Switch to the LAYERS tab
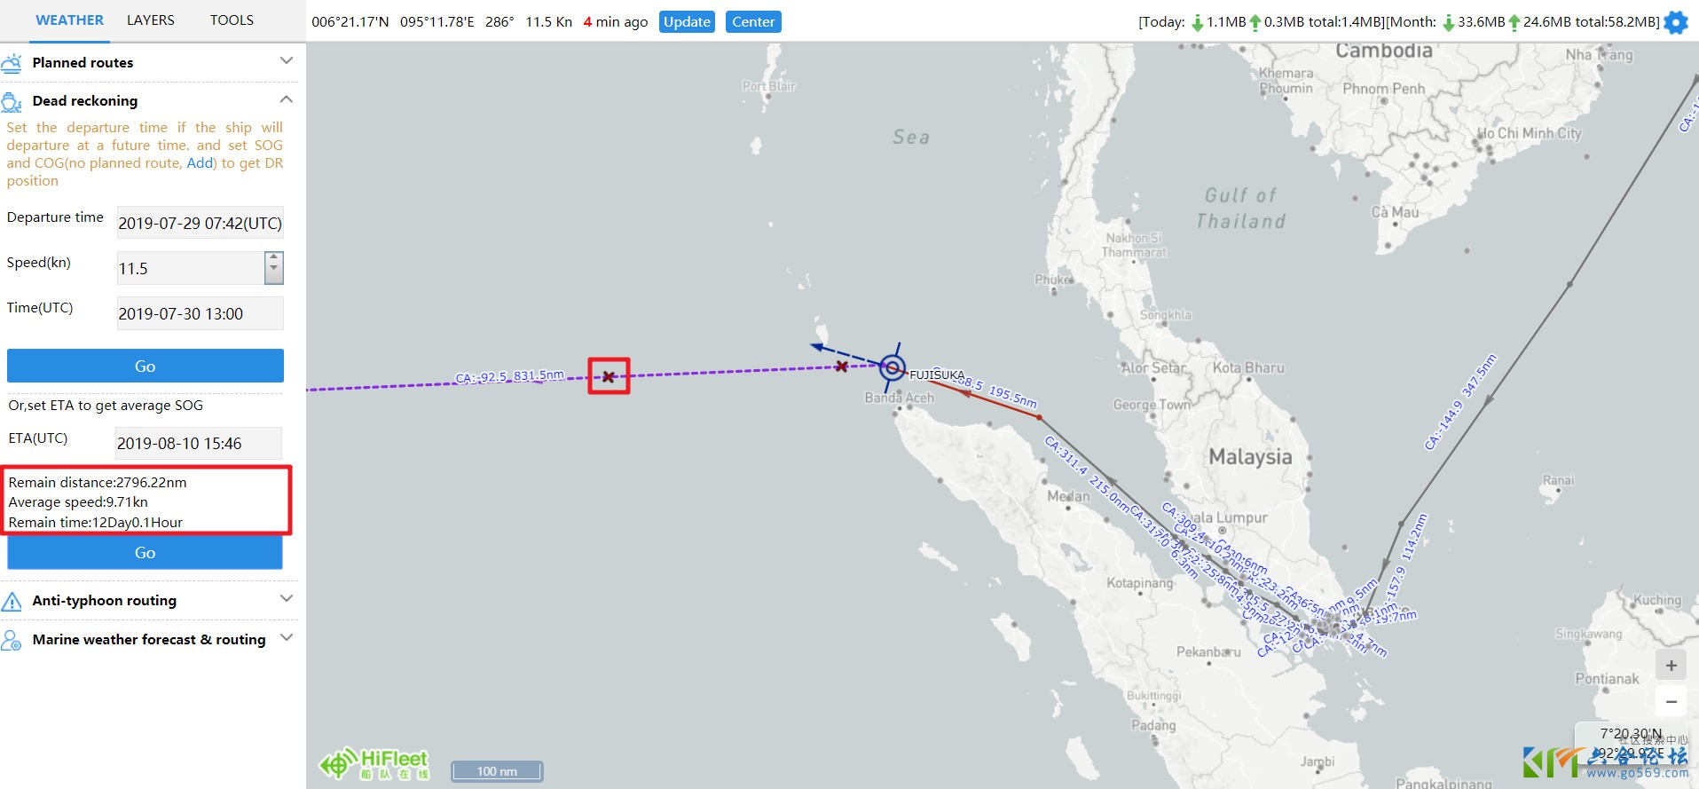Screen dimensions: 1699x789 151,20
